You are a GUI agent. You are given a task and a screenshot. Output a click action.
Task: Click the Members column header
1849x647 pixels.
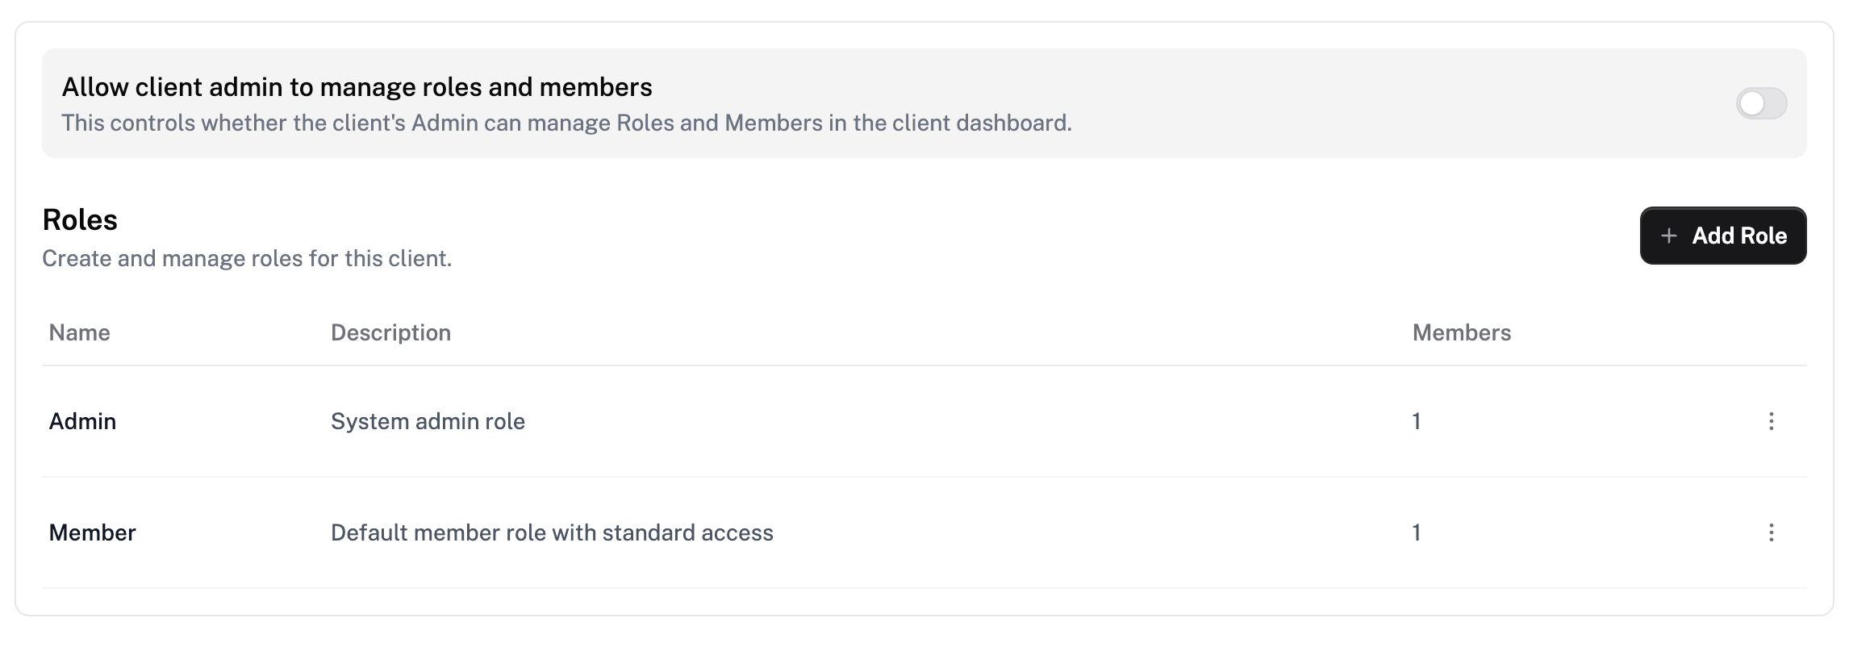tap(1461, 332)
